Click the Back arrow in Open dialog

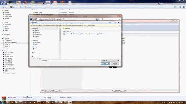pyautogui.click(x=31, y=19)
